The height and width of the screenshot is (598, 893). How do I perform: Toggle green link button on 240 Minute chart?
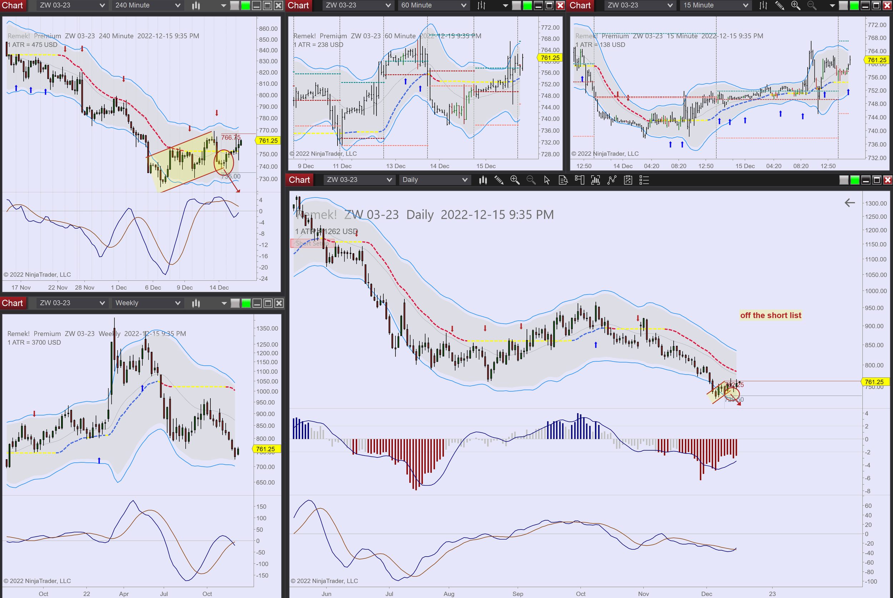tap(245, 5)
